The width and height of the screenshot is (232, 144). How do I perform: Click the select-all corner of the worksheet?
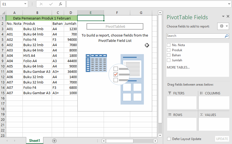coord(3,13)
